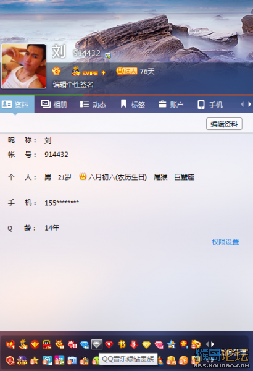Click the gray QQ音乐绿钻 diamond icon

point(97,344)
